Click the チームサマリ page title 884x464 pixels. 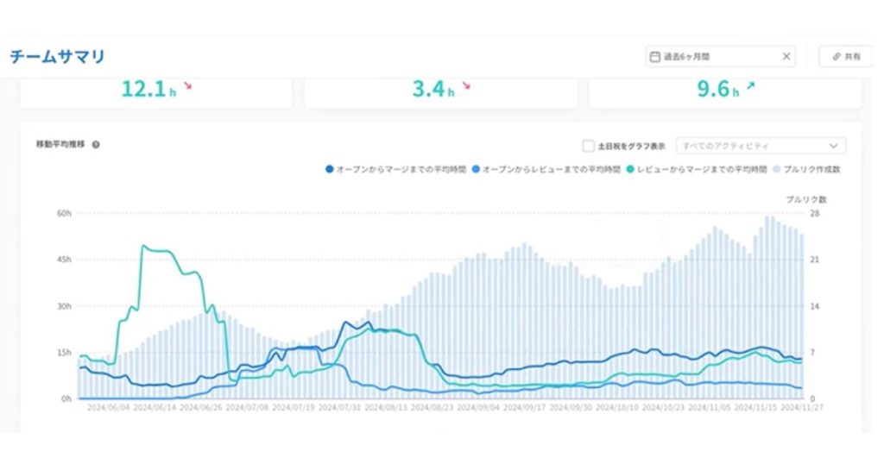click(58, 56)
